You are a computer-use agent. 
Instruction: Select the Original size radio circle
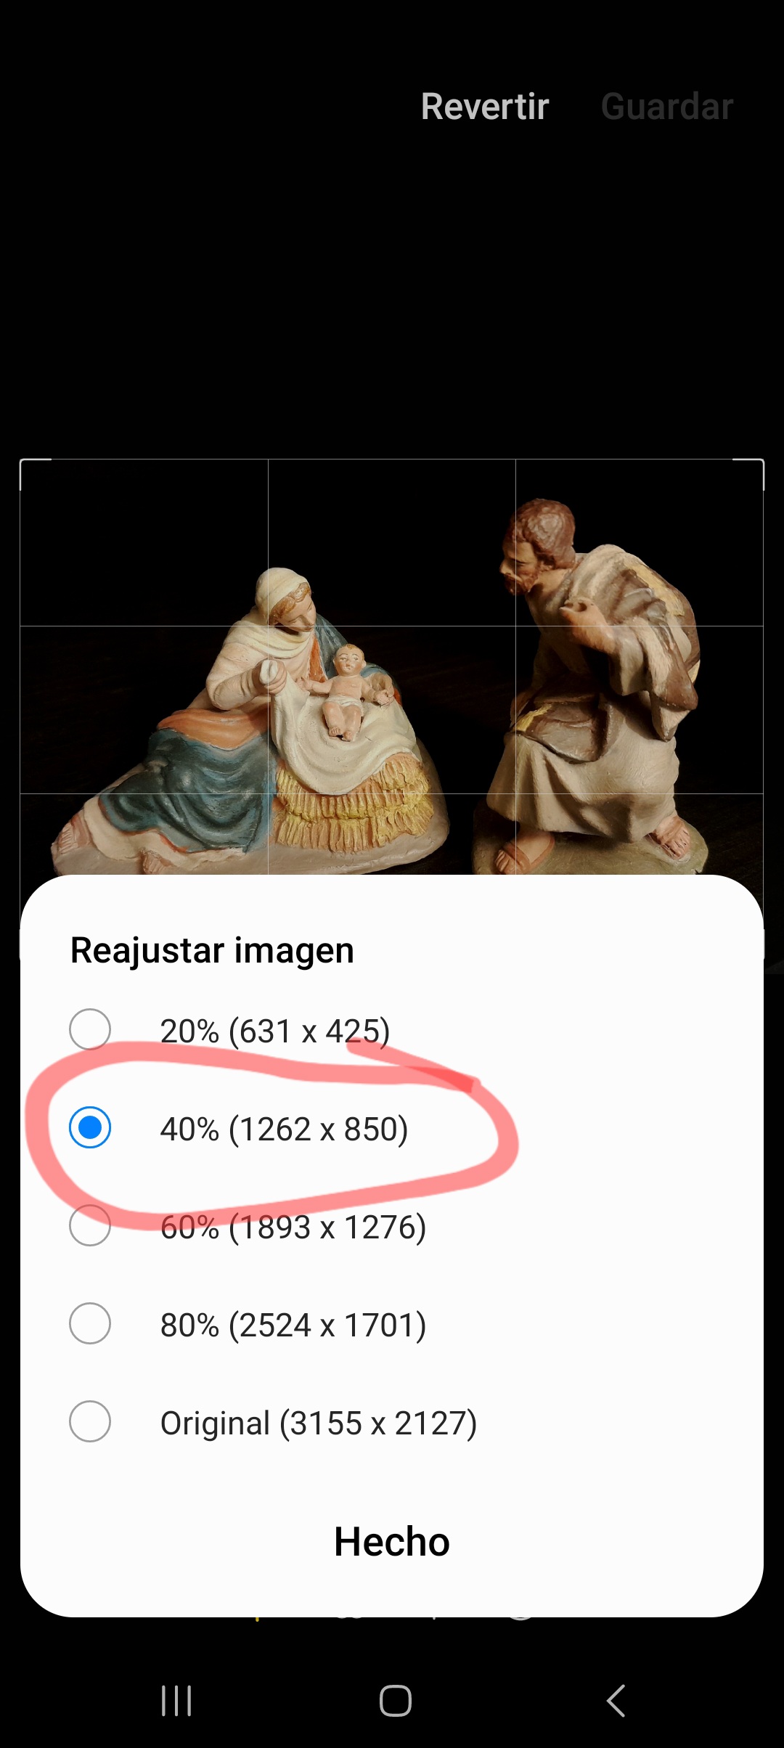click(x=90, y=1421)
